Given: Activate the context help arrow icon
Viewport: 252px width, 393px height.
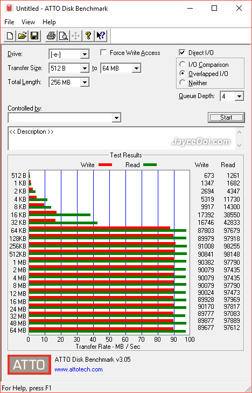Looking at the screenshot, I should pos(101,36).
